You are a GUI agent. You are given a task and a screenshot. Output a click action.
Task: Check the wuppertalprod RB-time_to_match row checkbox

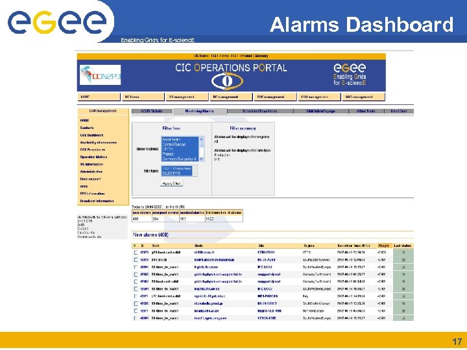[x=136, y=274]
